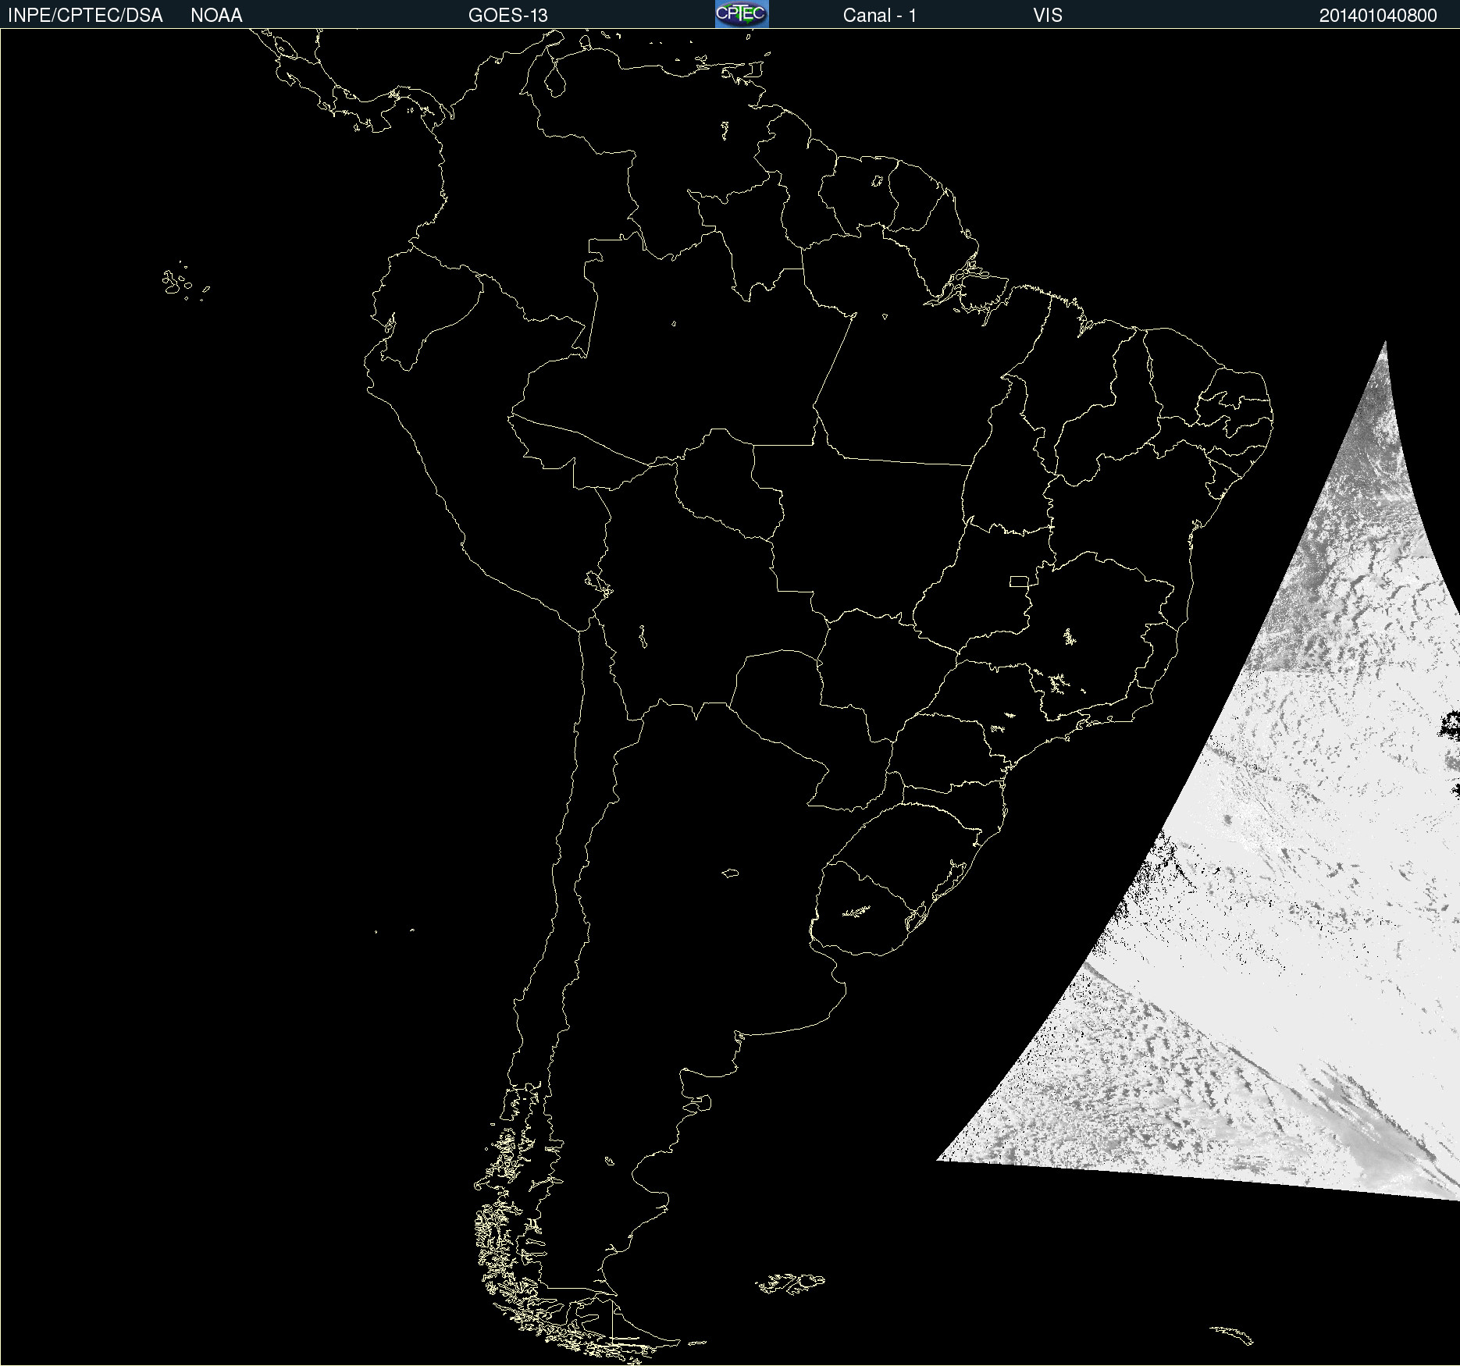Click the INPE/CPTEC/DSA header text
The width and height of the screenshot is (1460, 1366).
(85, 16)
